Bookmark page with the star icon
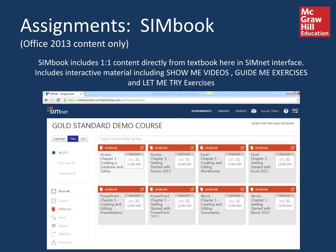 tap(298, 100)
